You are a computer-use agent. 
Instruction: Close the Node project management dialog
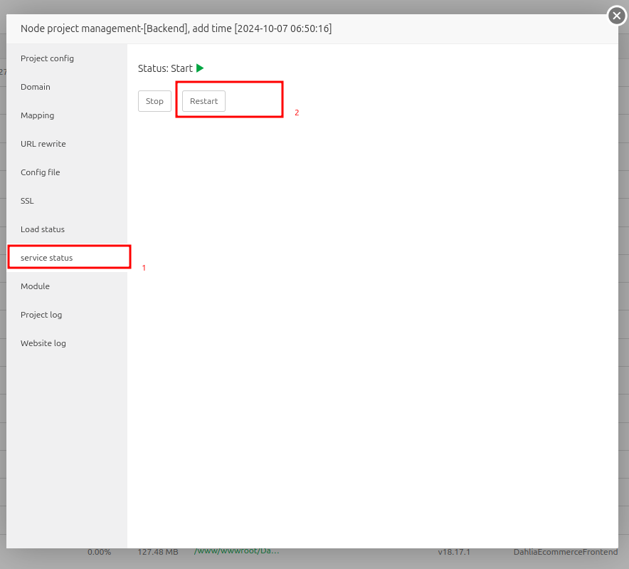click(x=616, y=15)
